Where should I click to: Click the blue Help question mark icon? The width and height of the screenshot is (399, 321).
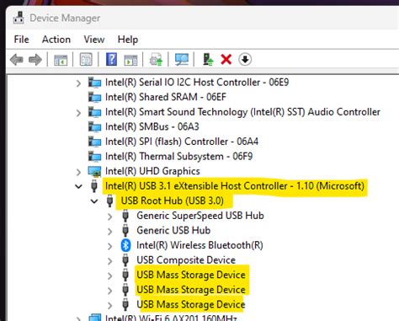pyautogui.click(x=111, y=60)
